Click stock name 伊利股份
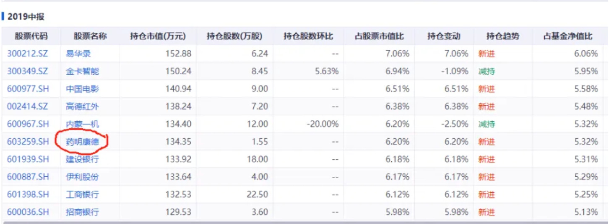This screenshot has height=224, width=609. coord(83,177)
